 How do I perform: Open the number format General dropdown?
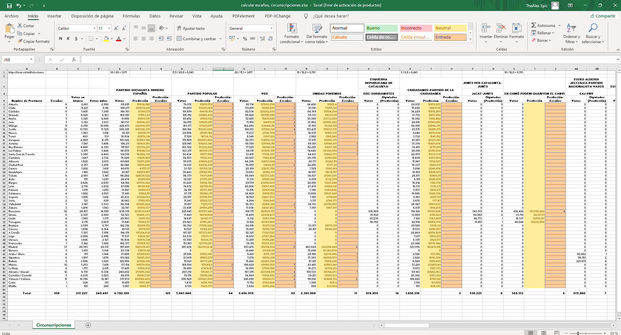[271, 29]
